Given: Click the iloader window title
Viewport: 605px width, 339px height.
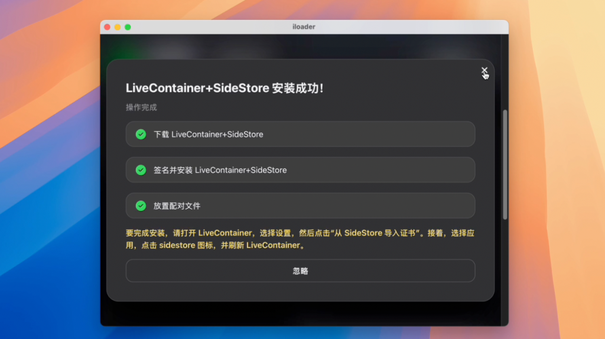Looking at the screenshot, I should tap(304, 27).
